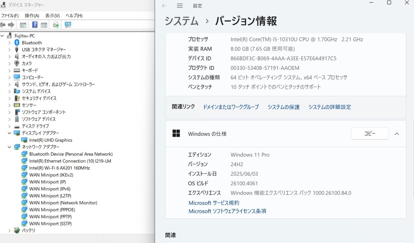Viewport: 414px width, 243px height.
Task: Click the scan for hardware changes icon
Action: 68,25
